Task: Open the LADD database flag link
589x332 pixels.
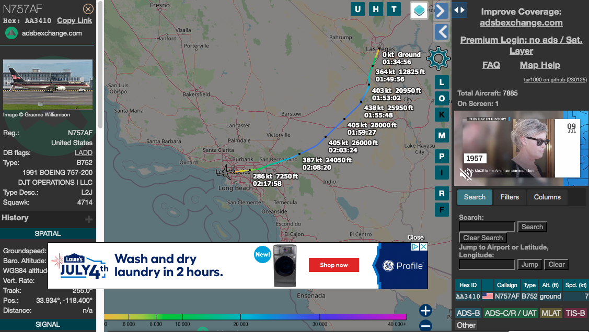Action: coord(84,152)
